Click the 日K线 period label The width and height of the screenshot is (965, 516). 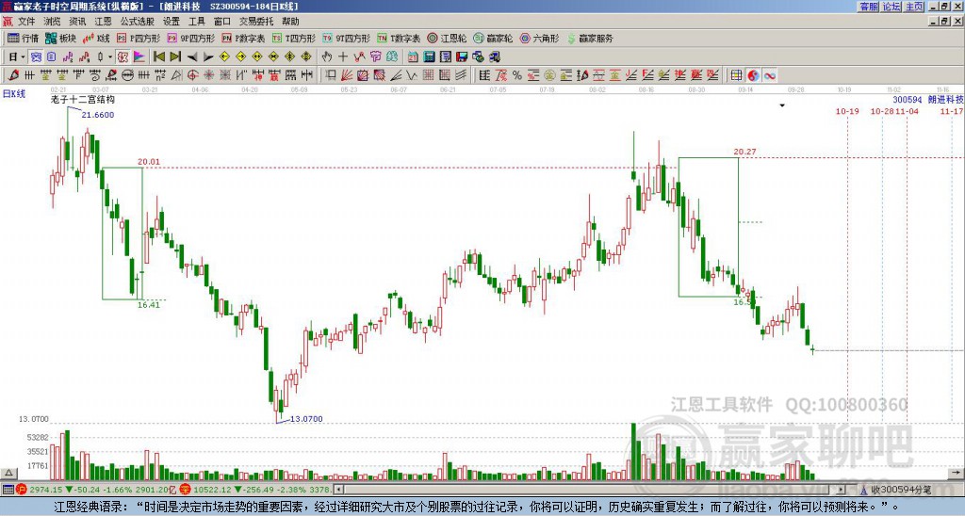tap(13, 94)
